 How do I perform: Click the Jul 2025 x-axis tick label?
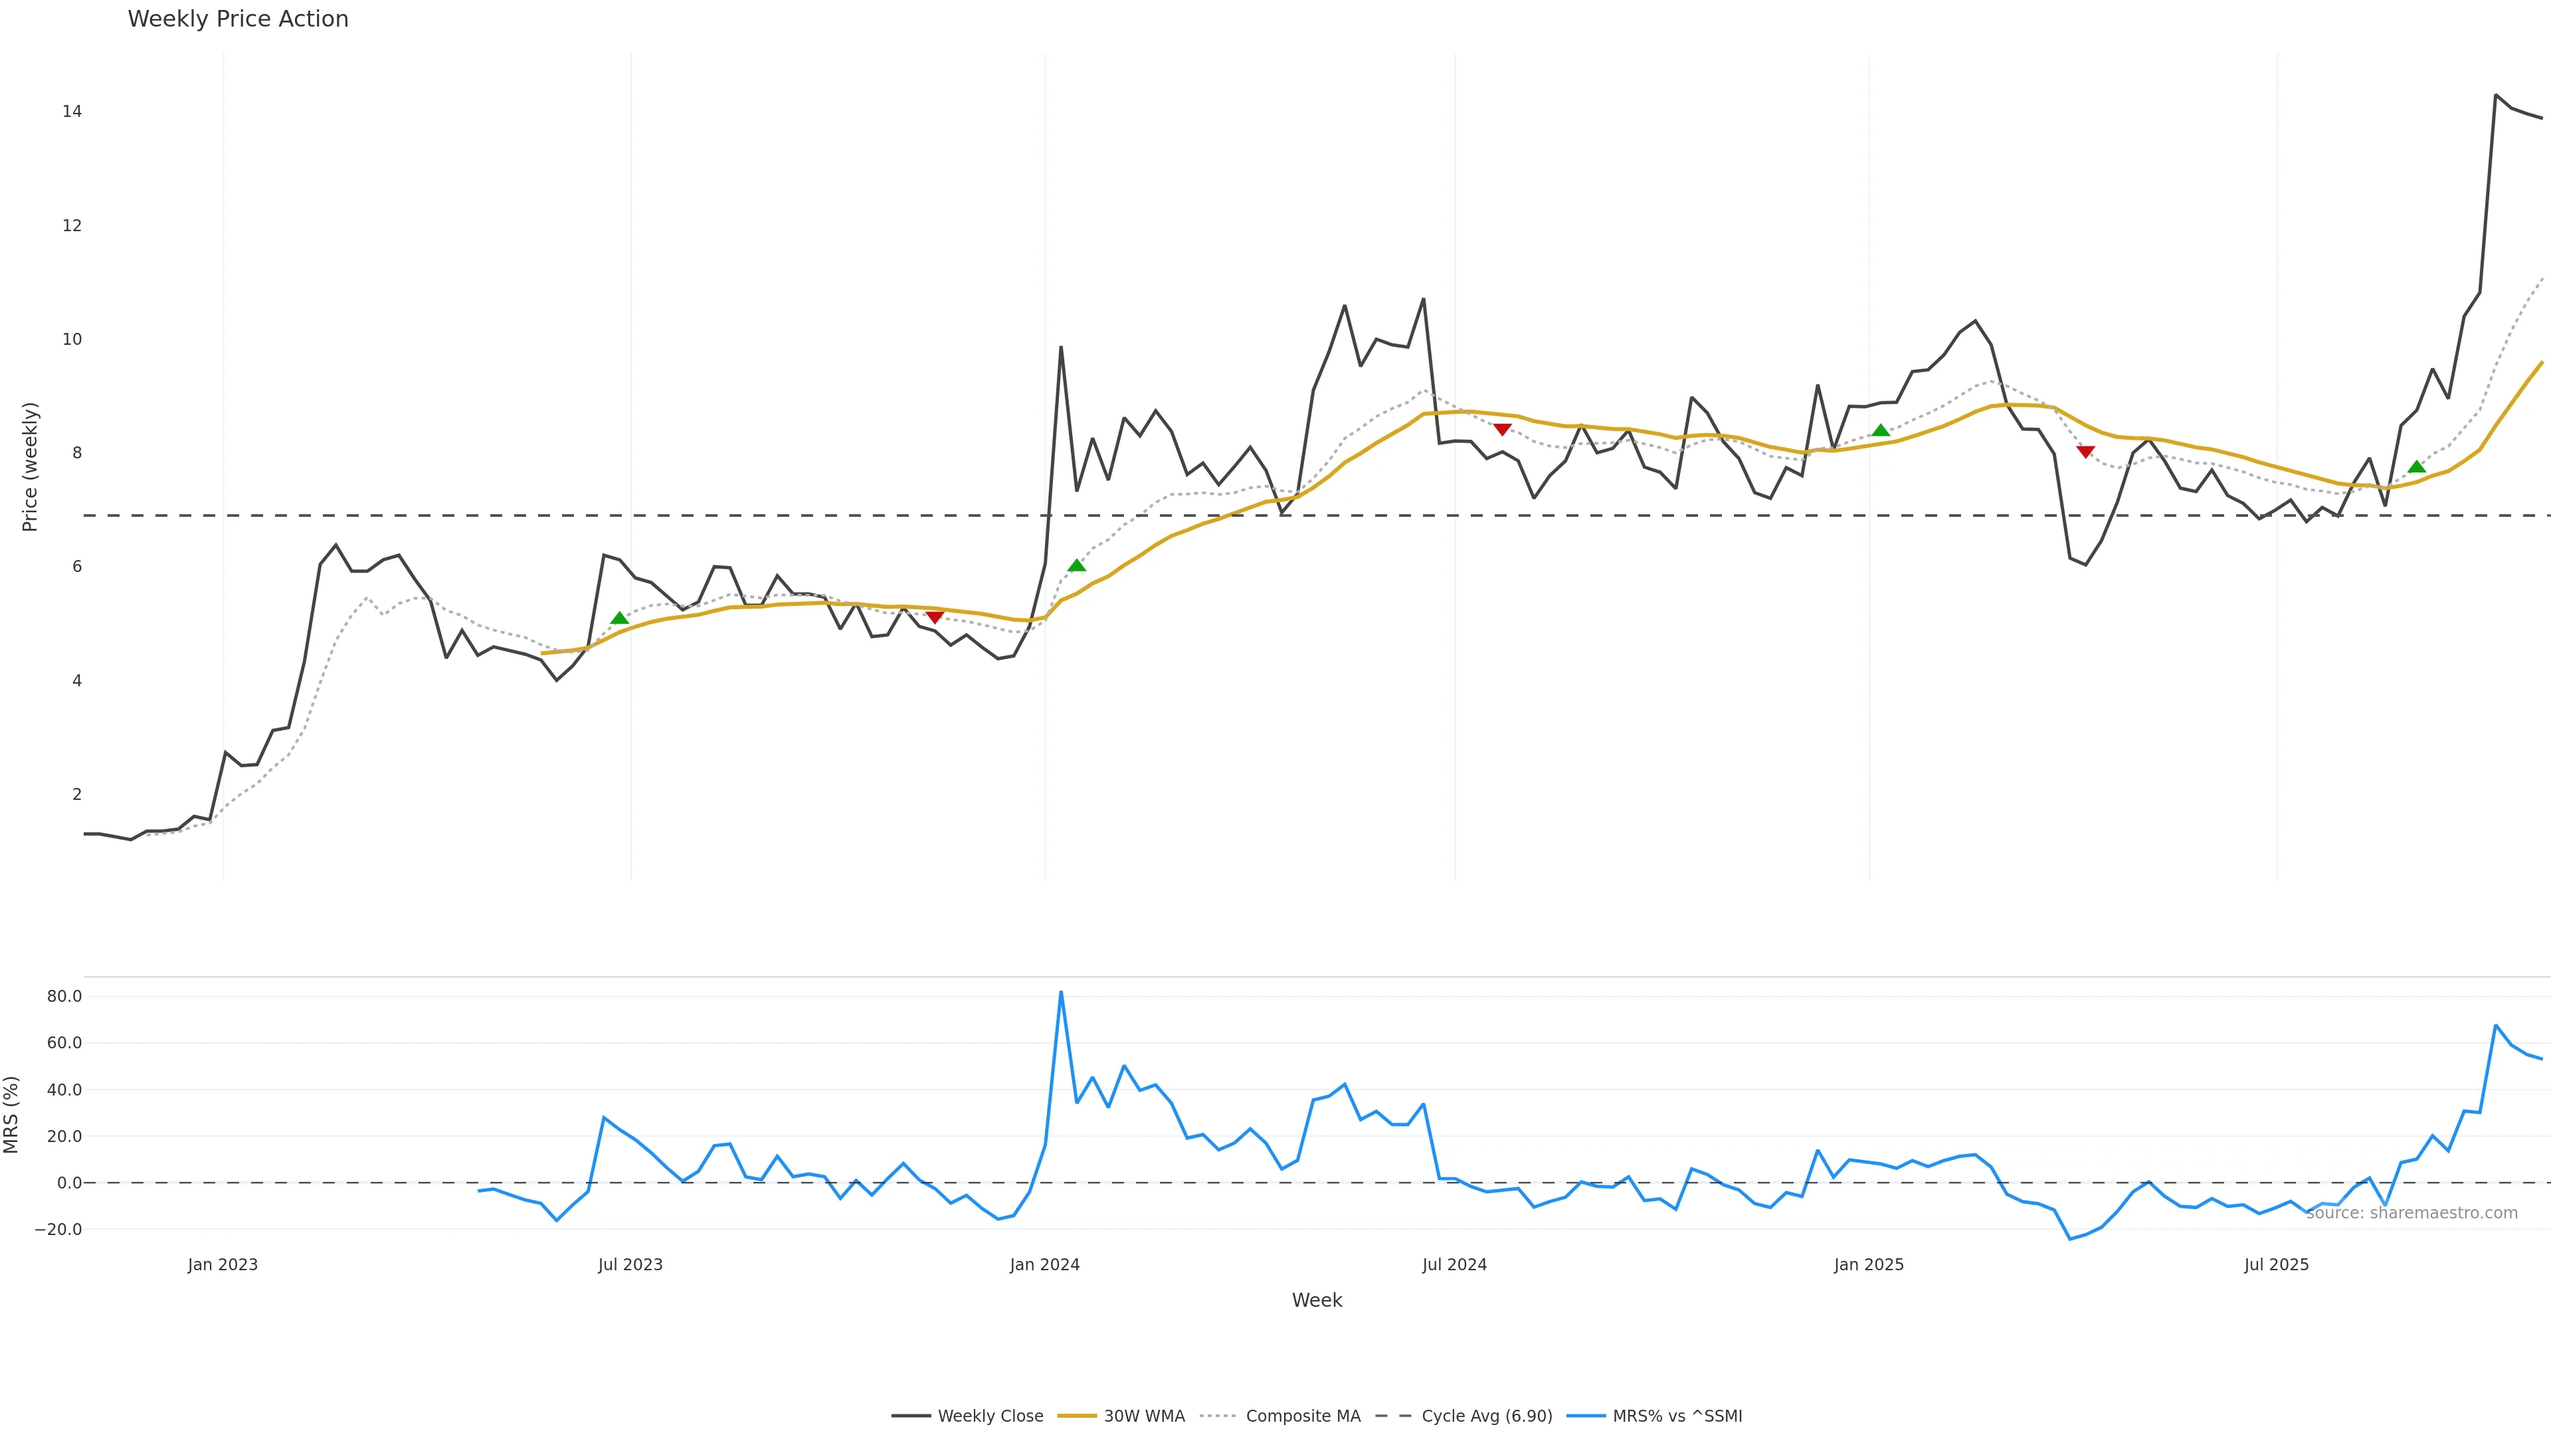point(2276,1265)
